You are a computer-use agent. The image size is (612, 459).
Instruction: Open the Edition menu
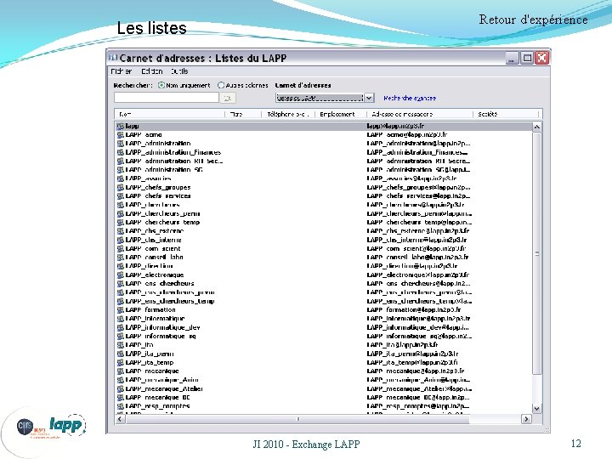(152, 71)
